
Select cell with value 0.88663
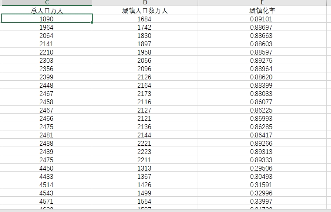262,35
